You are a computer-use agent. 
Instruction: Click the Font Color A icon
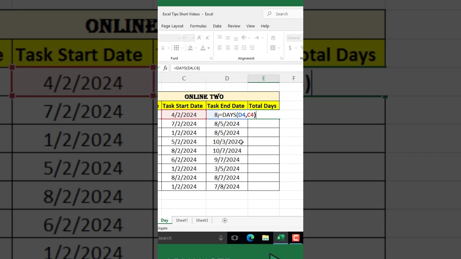[x=203, y=47]
